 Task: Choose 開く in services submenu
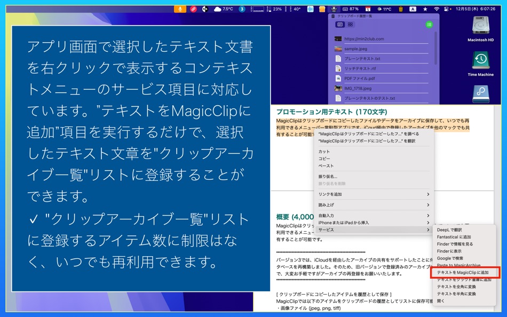(464, 301)
